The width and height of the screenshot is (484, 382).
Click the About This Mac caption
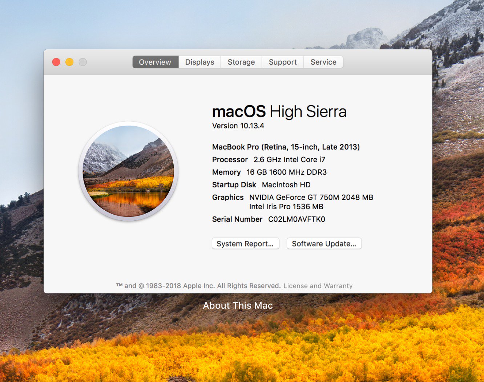[x=238, y=305]
